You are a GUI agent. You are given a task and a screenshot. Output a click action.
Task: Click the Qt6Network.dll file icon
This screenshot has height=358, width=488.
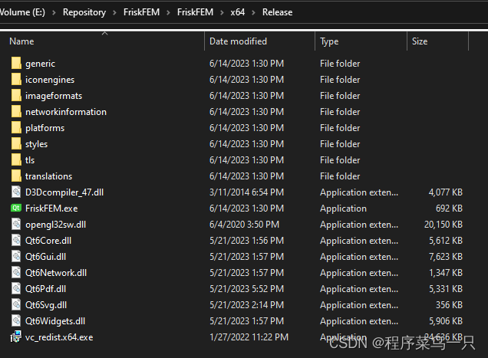(16, 273)
